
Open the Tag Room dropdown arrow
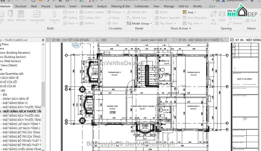[x=176, y=24]
